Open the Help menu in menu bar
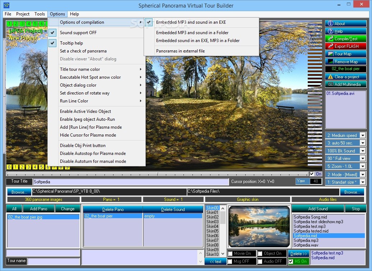Screen dimensions: 372x271 coord(74,14)
